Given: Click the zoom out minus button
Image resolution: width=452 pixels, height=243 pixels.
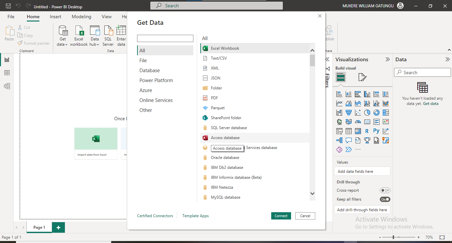Looking at the screenshot, I should click(379, 237).
